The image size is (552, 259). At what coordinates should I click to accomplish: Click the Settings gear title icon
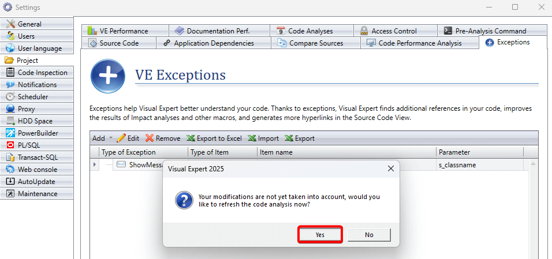pos(8,7)
